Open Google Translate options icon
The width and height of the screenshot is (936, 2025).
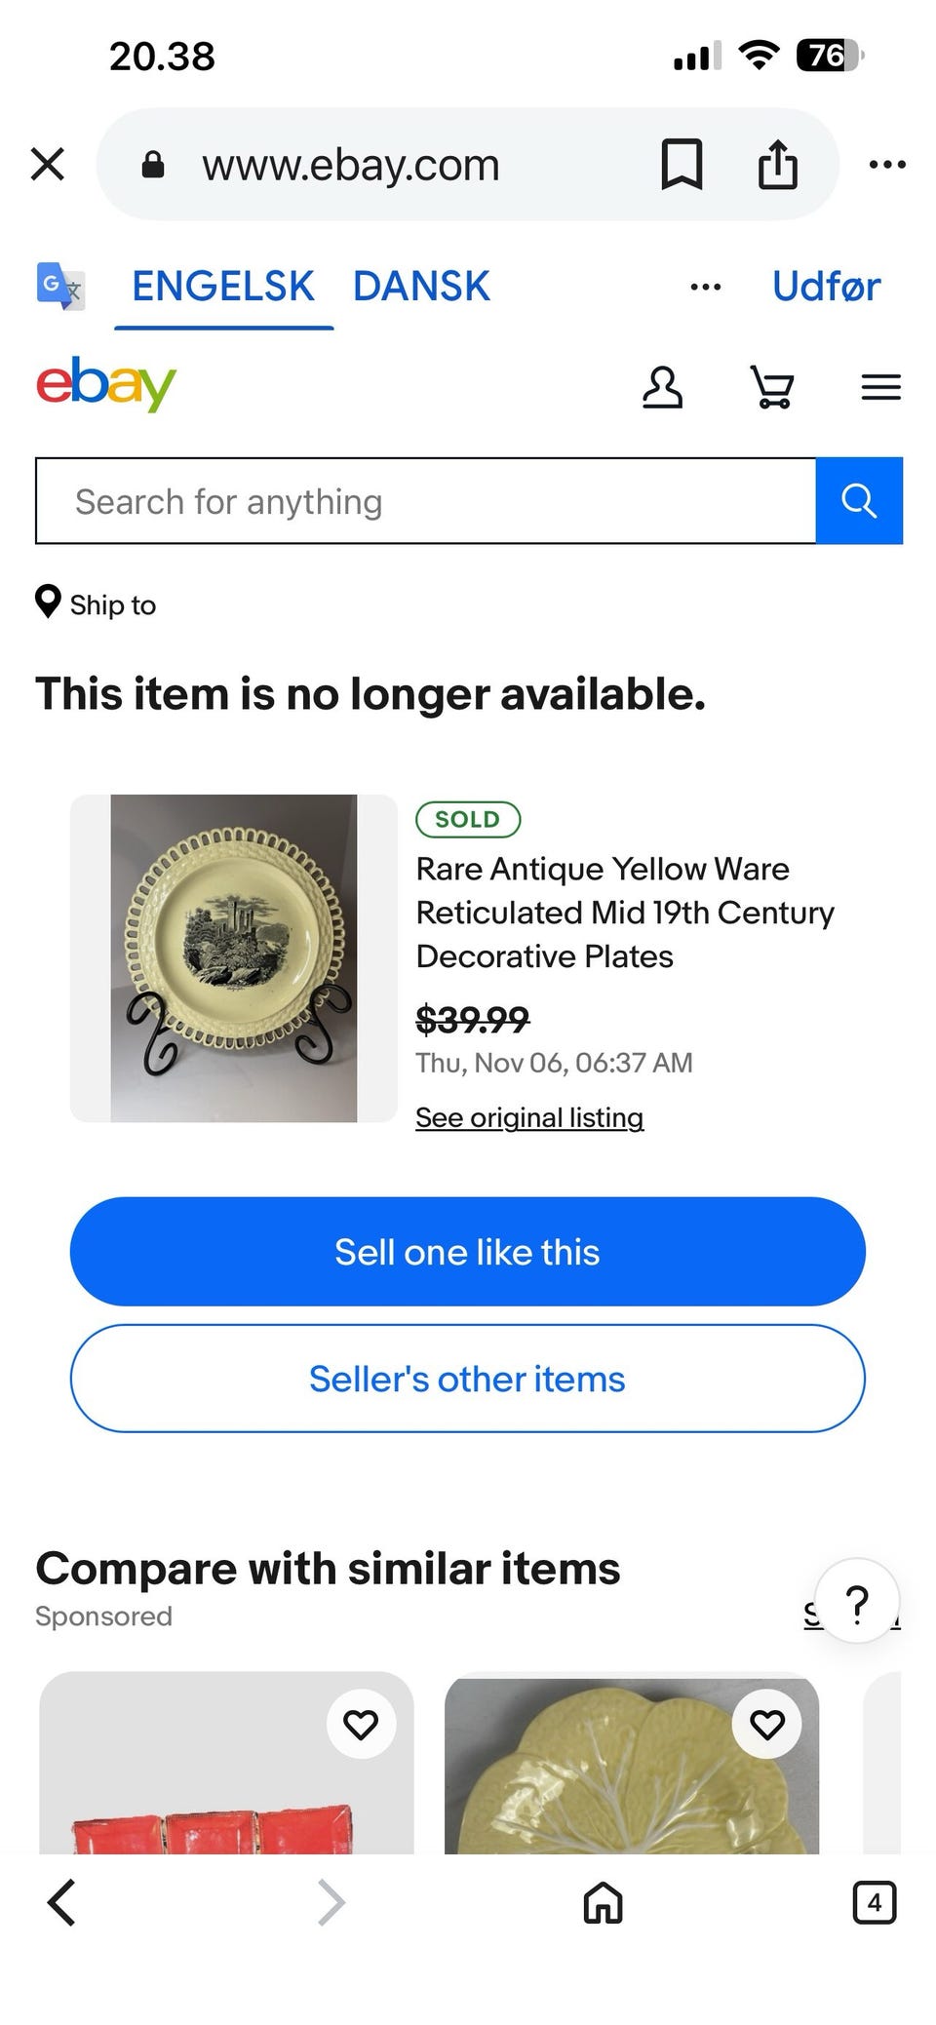(59, 286)
